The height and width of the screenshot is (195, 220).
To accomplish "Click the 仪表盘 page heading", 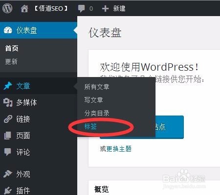I will (x=105, y=33).
